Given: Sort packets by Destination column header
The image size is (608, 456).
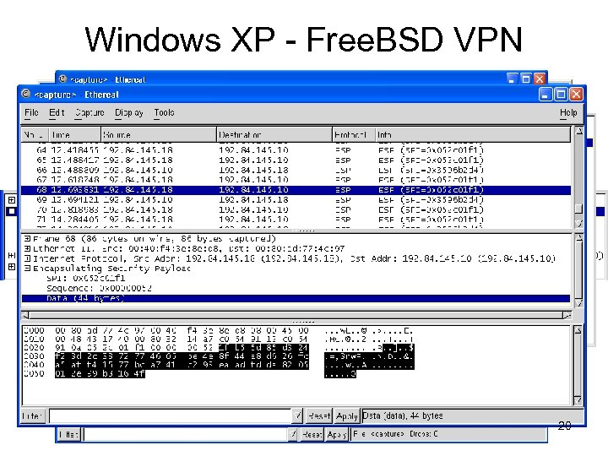Looking at the screenshot, I should (274, 135).
